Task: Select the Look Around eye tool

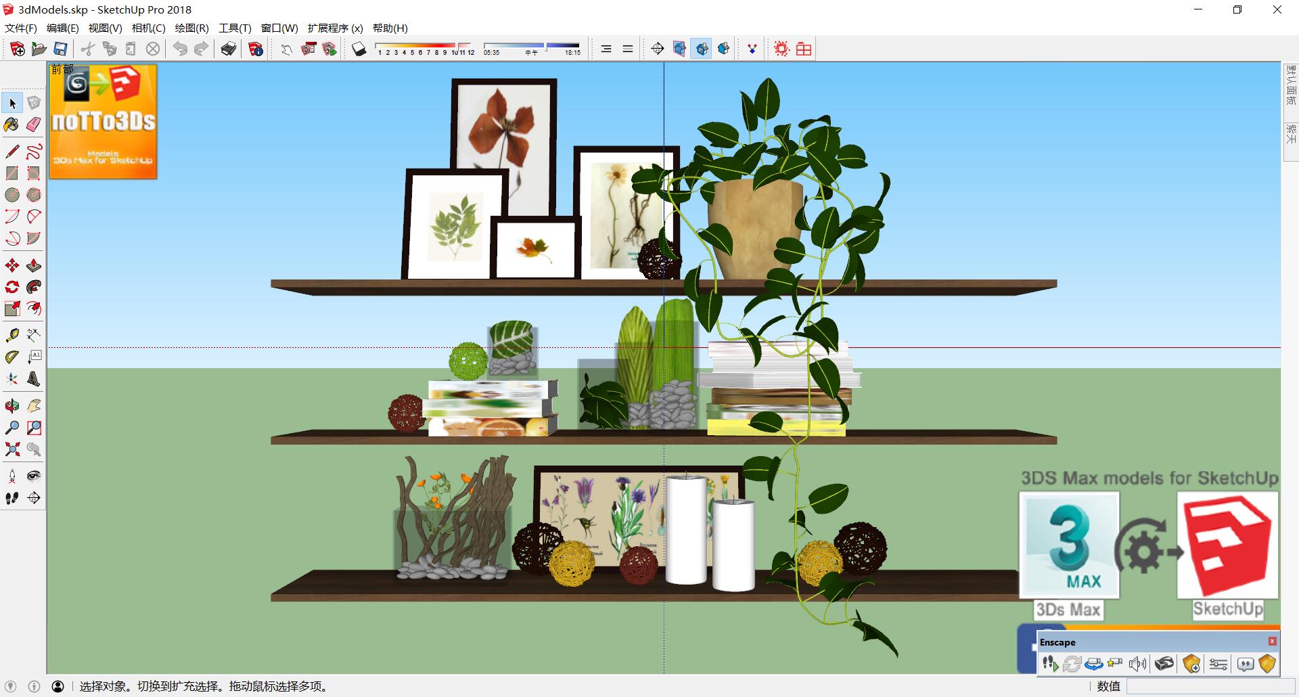Action: 34,476
